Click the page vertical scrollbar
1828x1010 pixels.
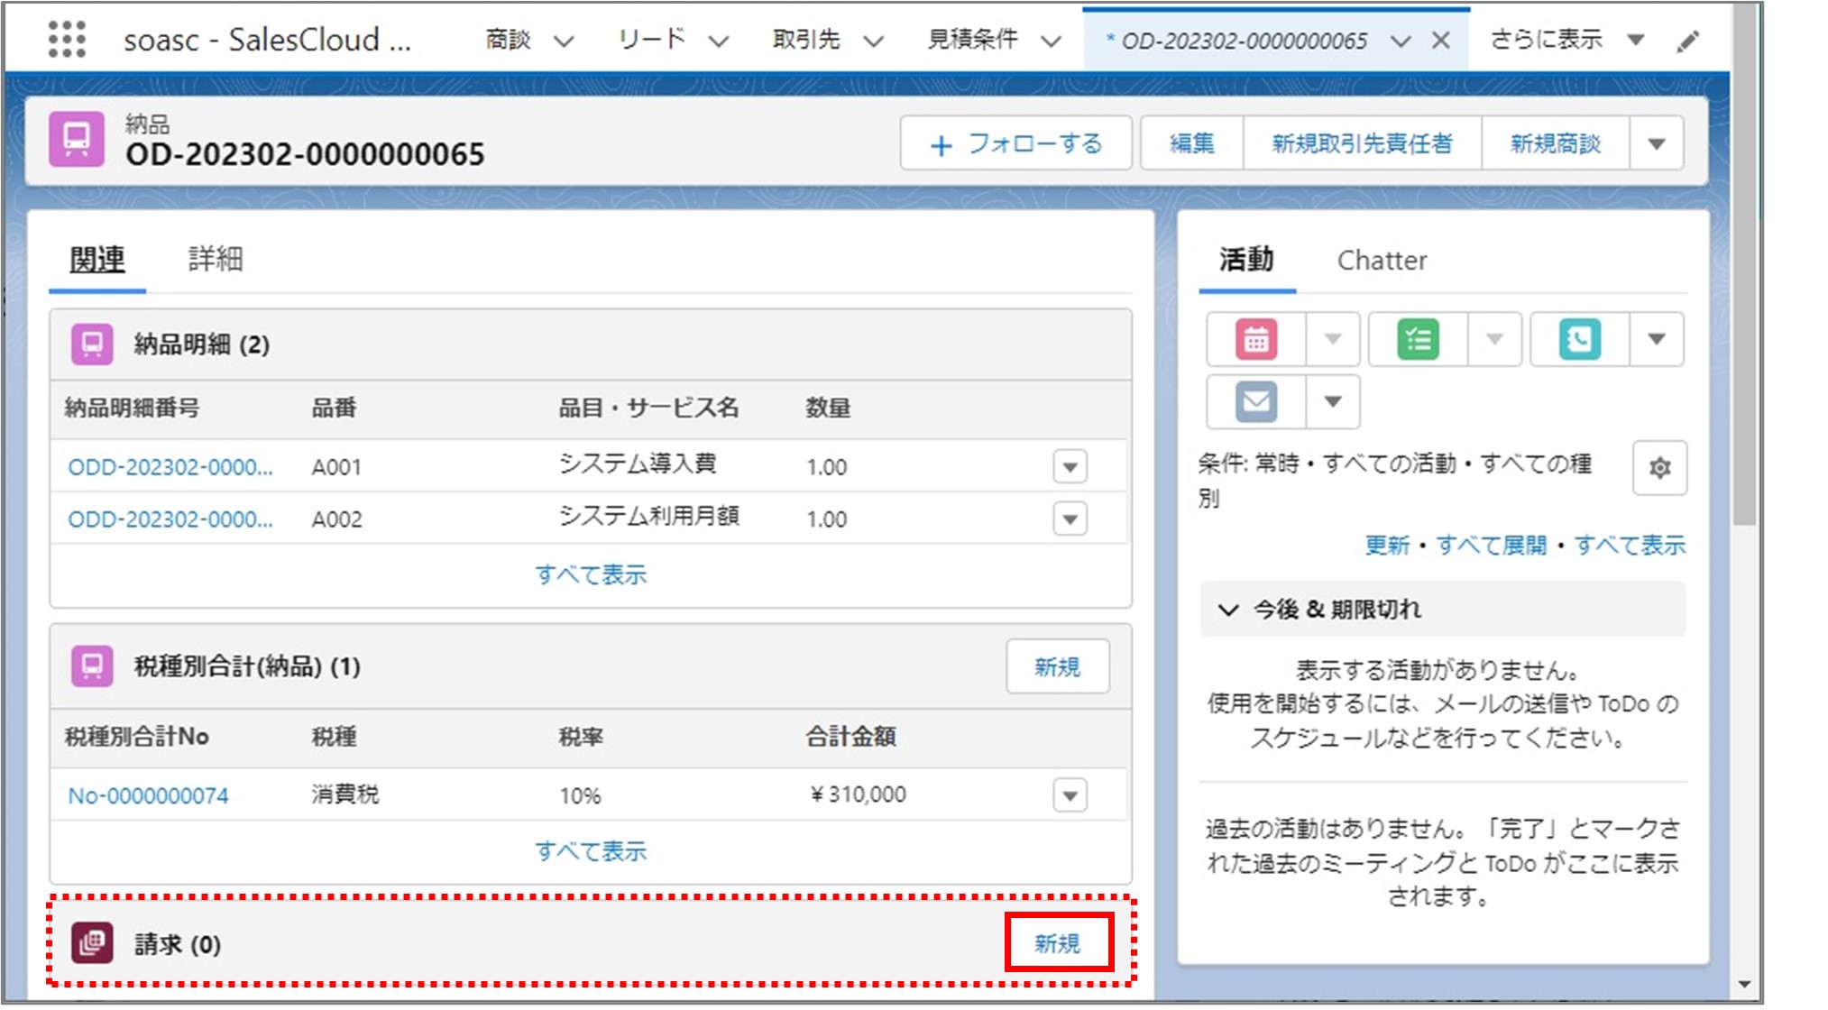pyautogui.click(x=1744, y=263)
